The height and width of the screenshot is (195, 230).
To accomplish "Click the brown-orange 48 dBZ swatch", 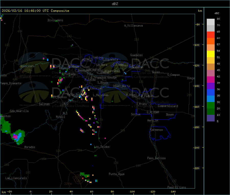I will click(211, 67).
